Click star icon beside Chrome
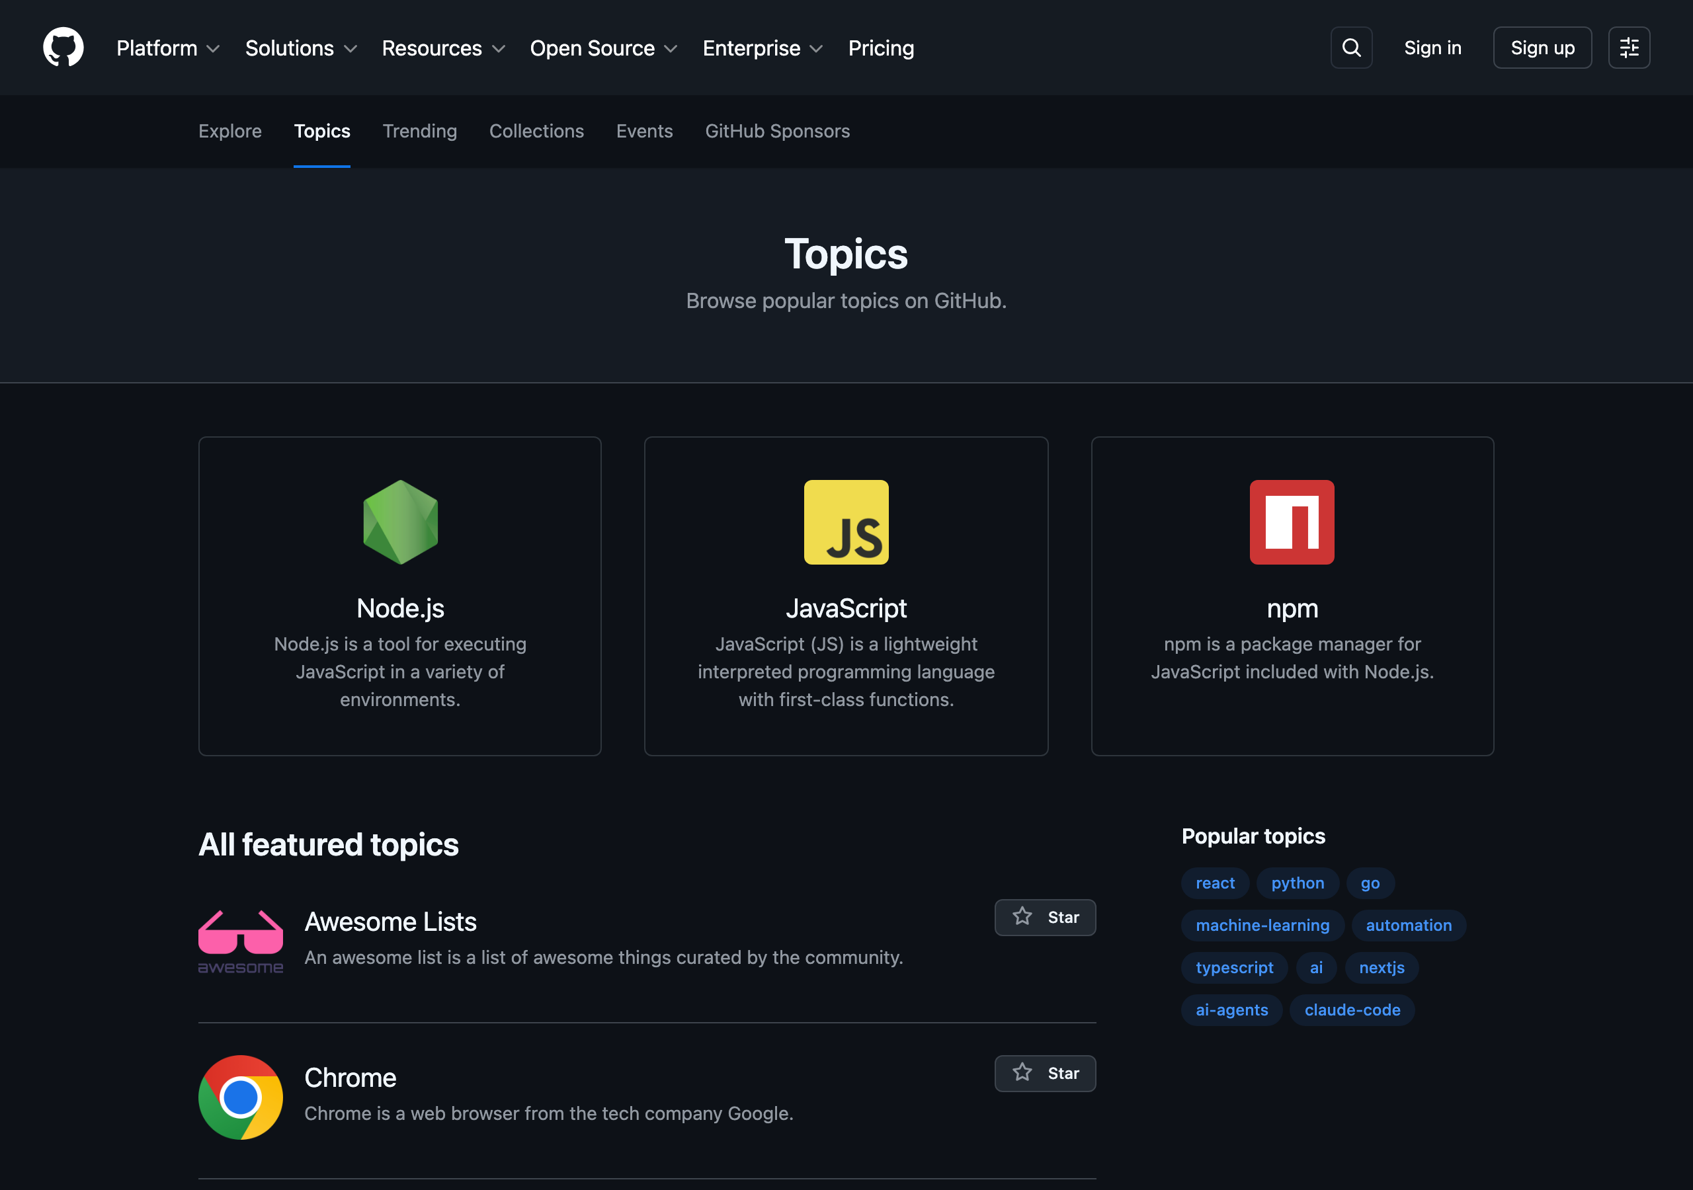The width and height of the screenshot is (1693, 1190). 1022,1073
